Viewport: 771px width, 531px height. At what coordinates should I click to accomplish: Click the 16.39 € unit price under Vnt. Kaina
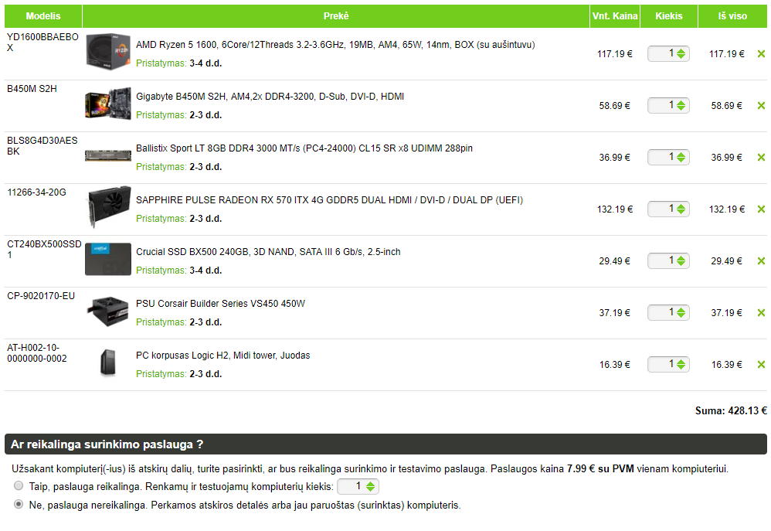(615, 365)
